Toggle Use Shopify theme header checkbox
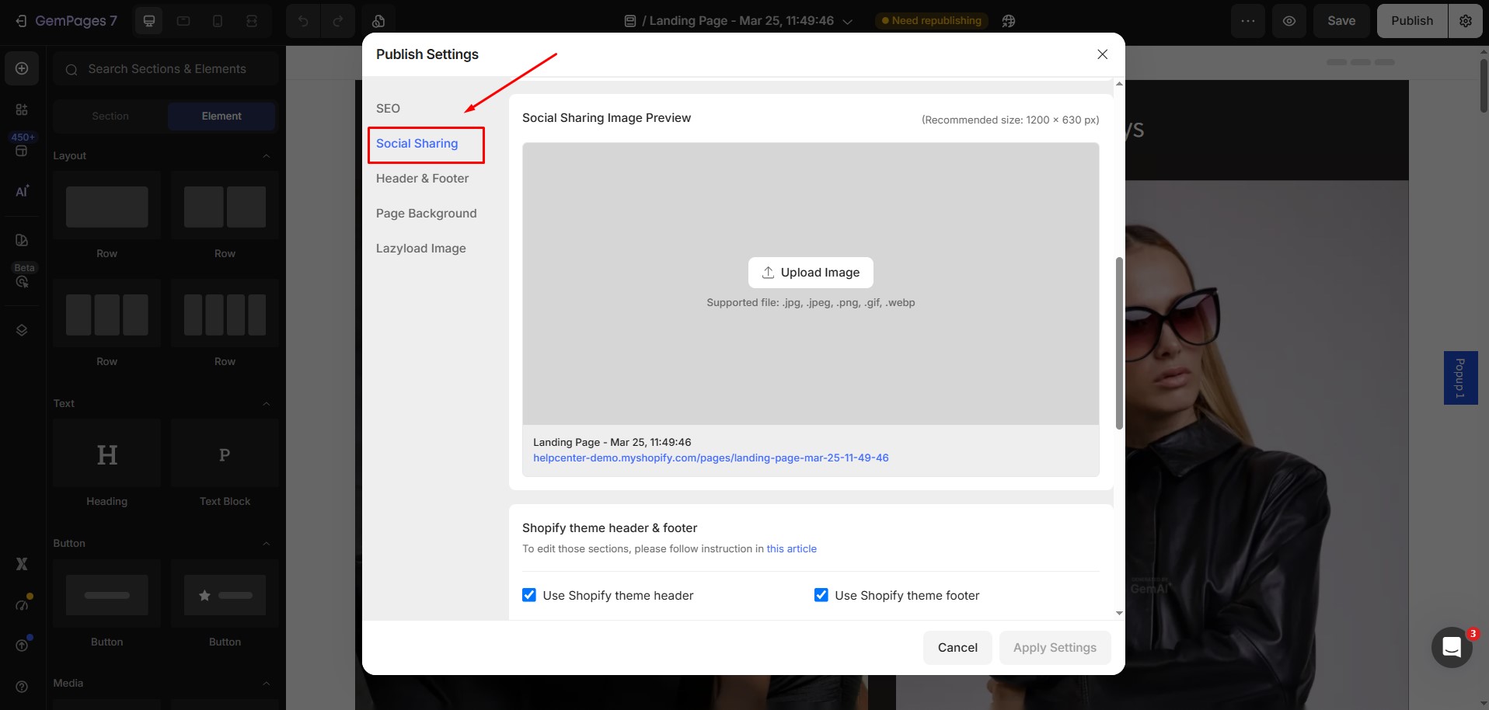 pyautogui.click(x=529, y=595)
